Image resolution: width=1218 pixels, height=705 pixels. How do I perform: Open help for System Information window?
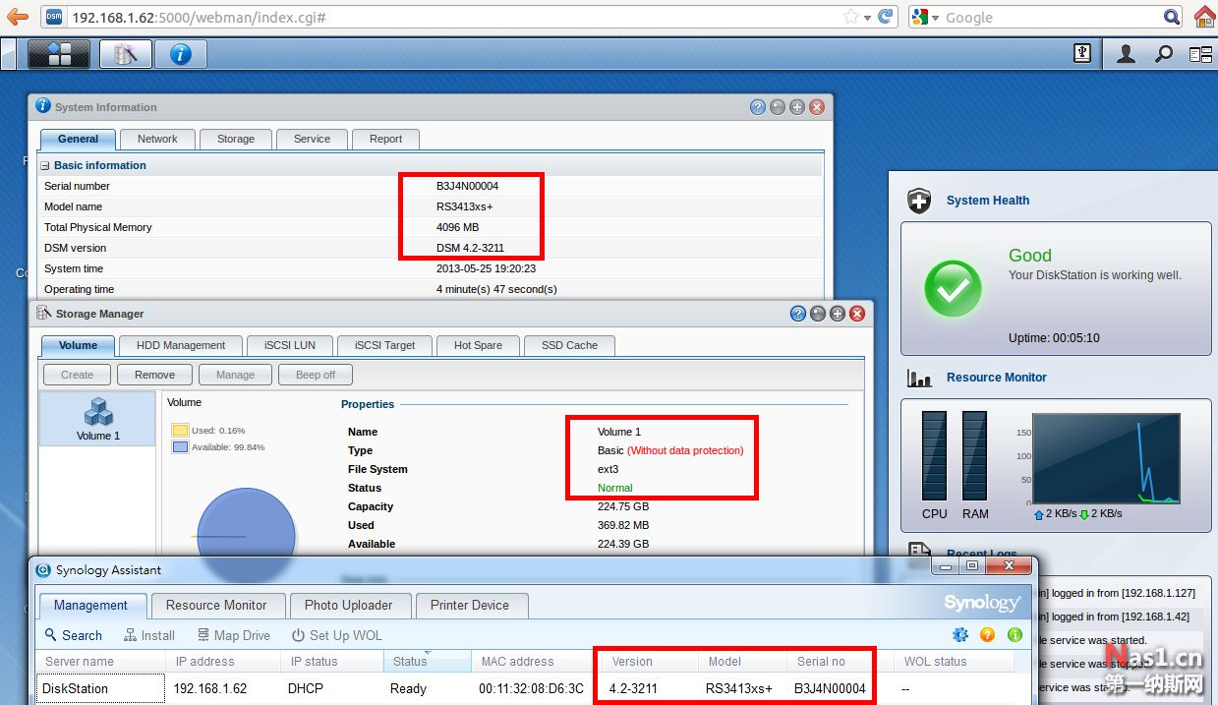(x=758, y=107)
